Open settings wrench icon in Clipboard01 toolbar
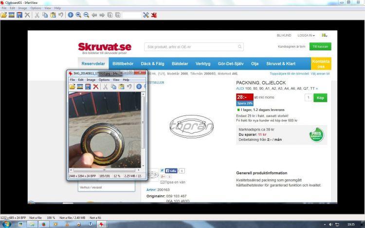 tap(146, 15)
